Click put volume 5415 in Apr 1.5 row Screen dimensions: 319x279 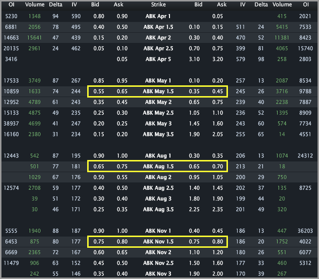(x=282, y=27)
